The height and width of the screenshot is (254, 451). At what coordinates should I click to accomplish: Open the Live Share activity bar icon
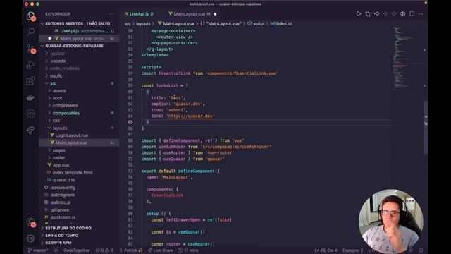31,130
